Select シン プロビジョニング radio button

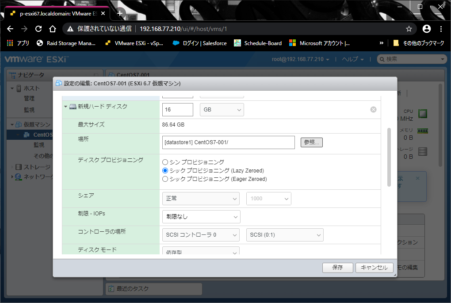[x=165, y=162]
